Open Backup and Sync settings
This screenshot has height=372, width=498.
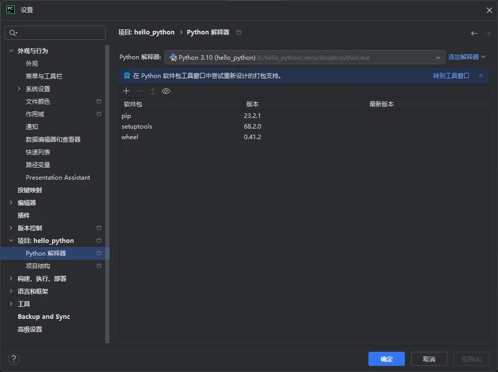point(44,317)
